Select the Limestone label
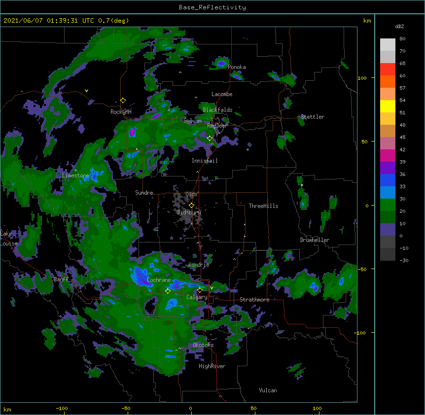The height and width of the screenshot is (415, 425). tap(75, 175)
